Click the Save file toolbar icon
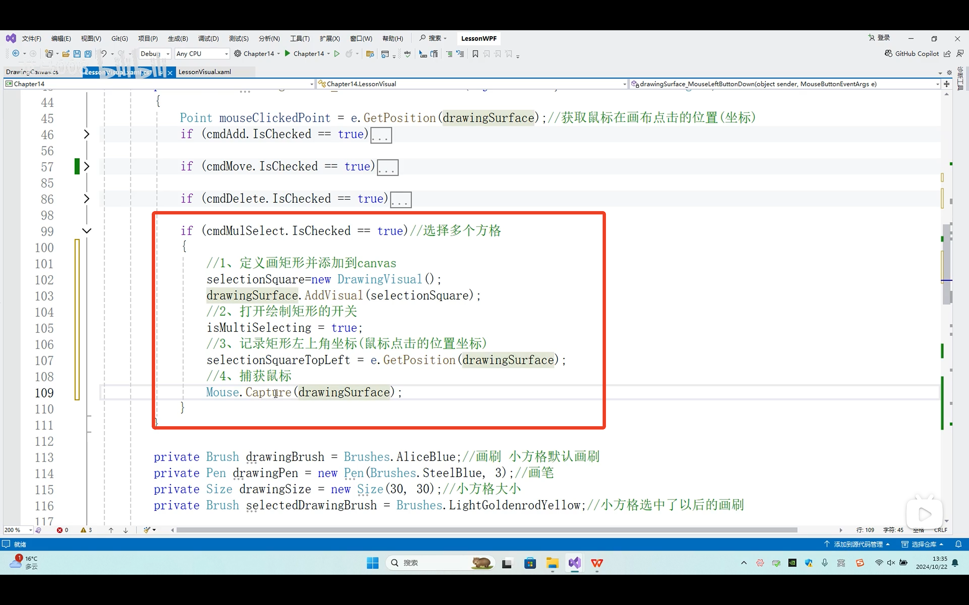969x605 pixels. (77, 54)
